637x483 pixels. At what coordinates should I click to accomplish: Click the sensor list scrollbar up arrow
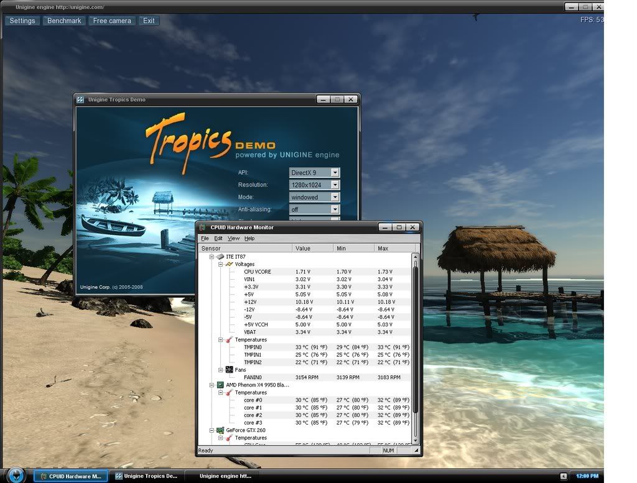click(x=415, y=257)
